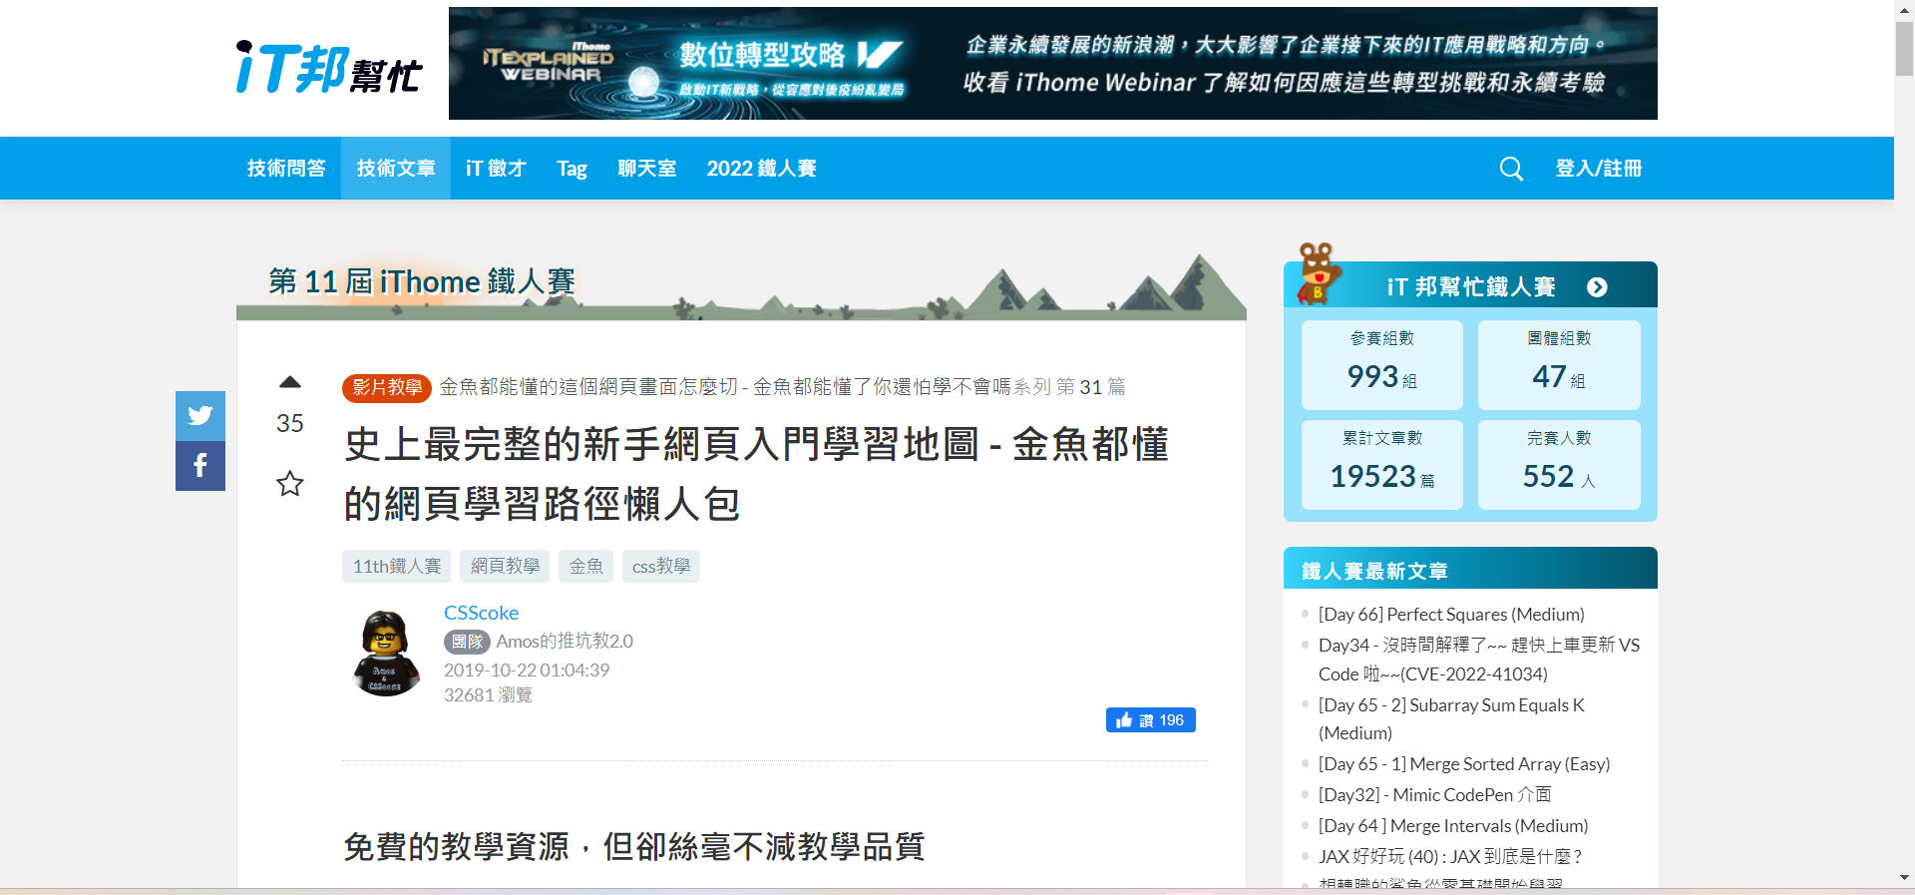Click the page scrollbar down arrow
Screen dimensions: 1915x895
point(1904,878)
